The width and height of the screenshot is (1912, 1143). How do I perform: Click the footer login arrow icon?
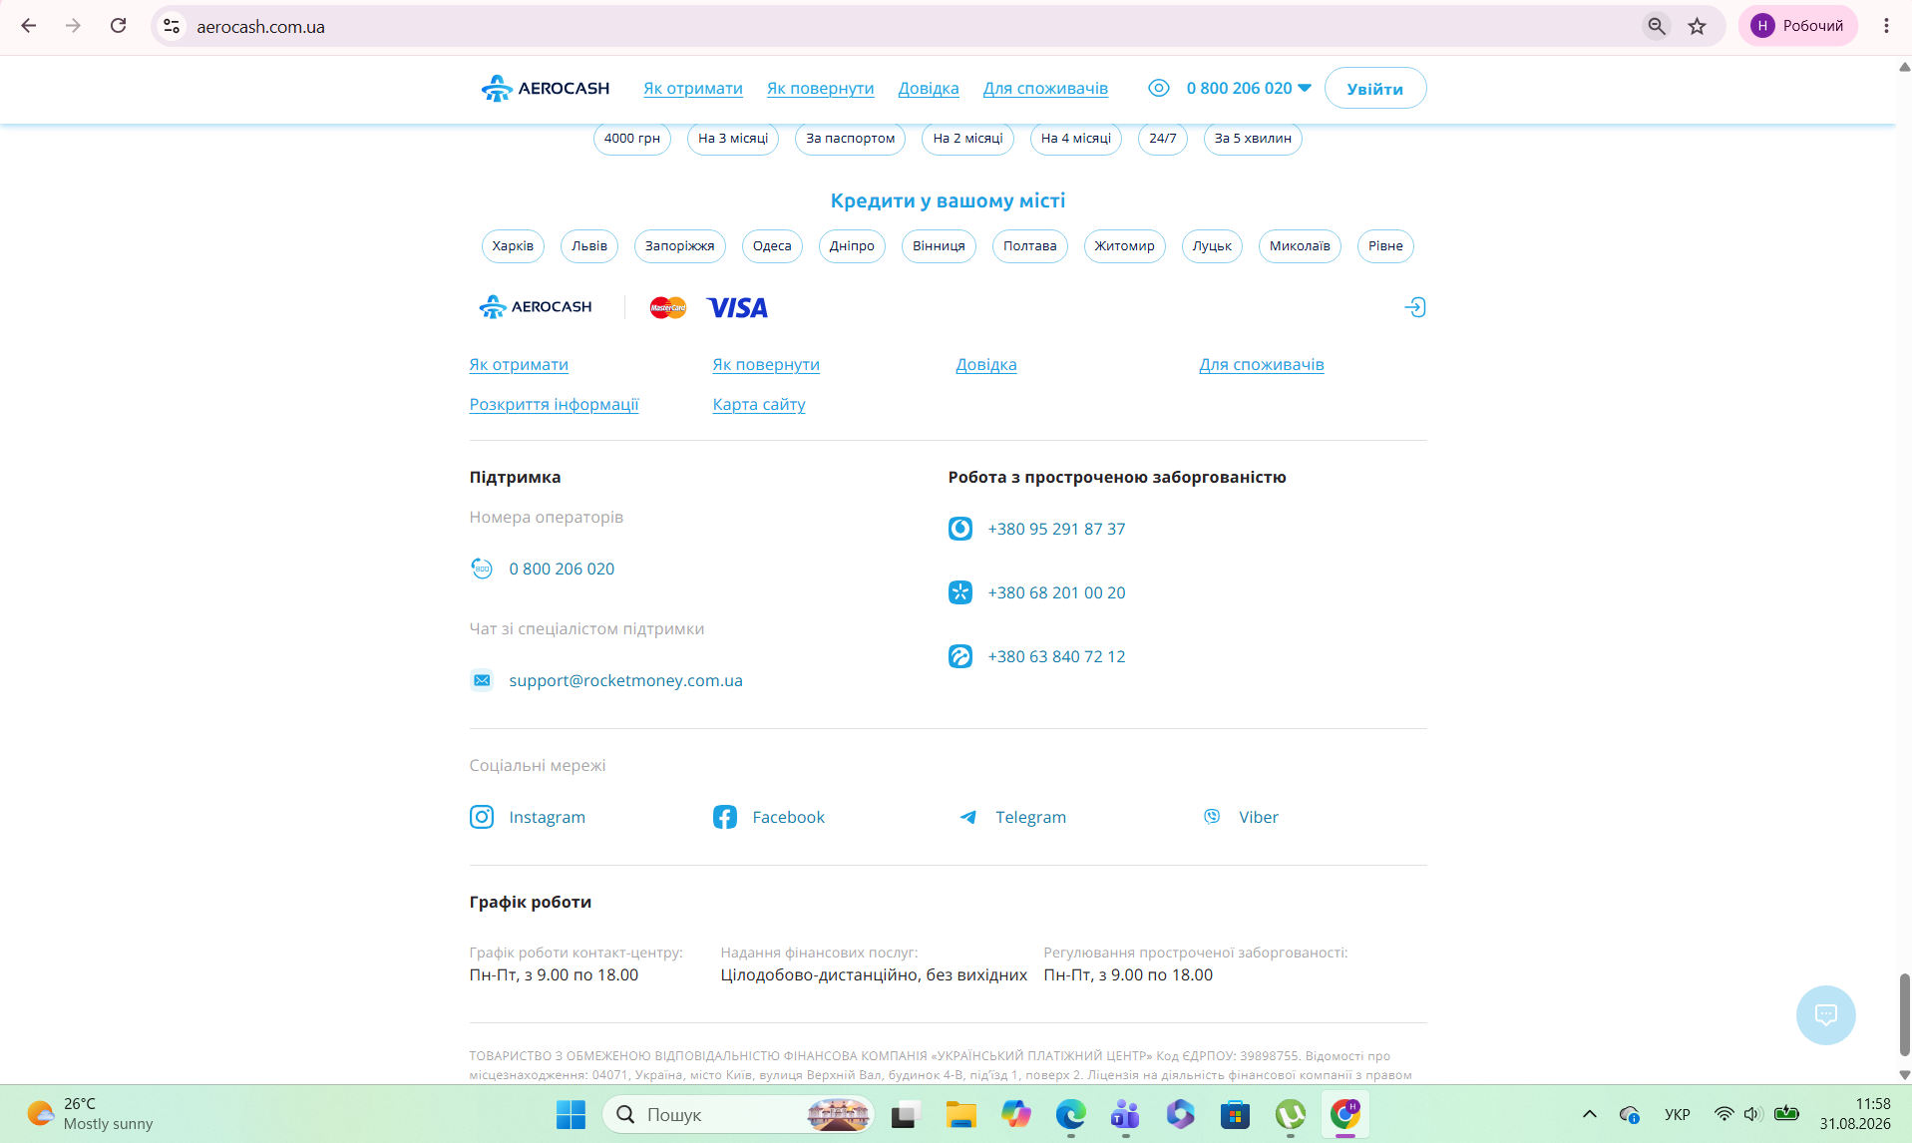1414,307
